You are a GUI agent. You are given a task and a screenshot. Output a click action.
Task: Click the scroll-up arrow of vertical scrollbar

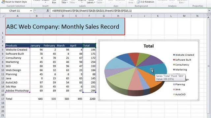click(x=209, y=17)
